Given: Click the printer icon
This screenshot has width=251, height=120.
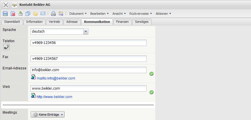Looking at the screenshot, I should click(53, 14).
